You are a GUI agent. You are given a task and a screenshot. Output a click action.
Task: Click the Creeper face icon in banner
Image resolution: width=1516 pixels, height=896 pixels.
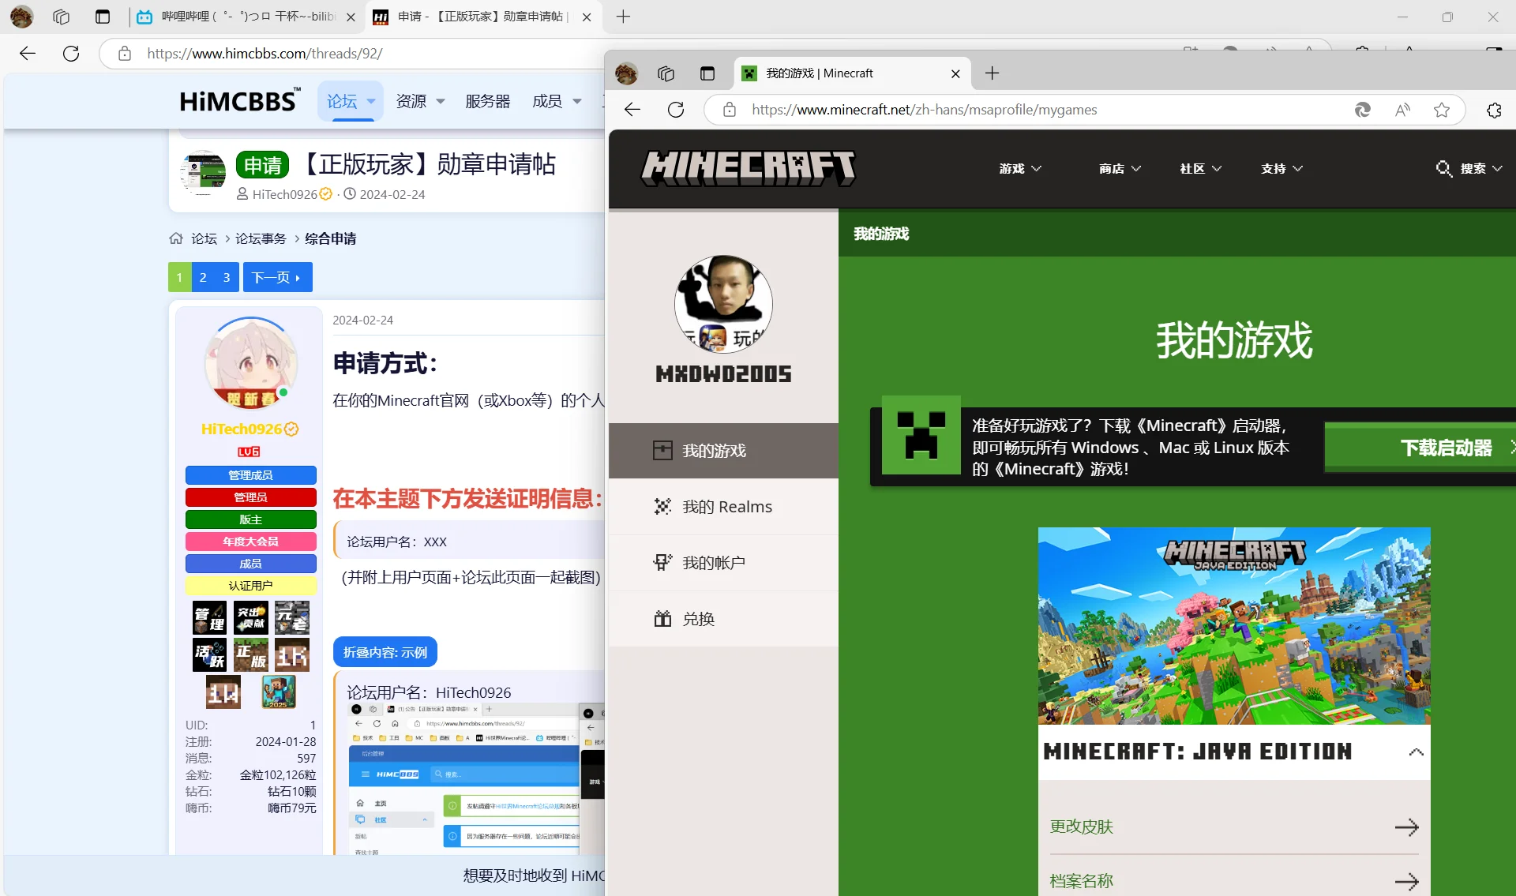921,435
